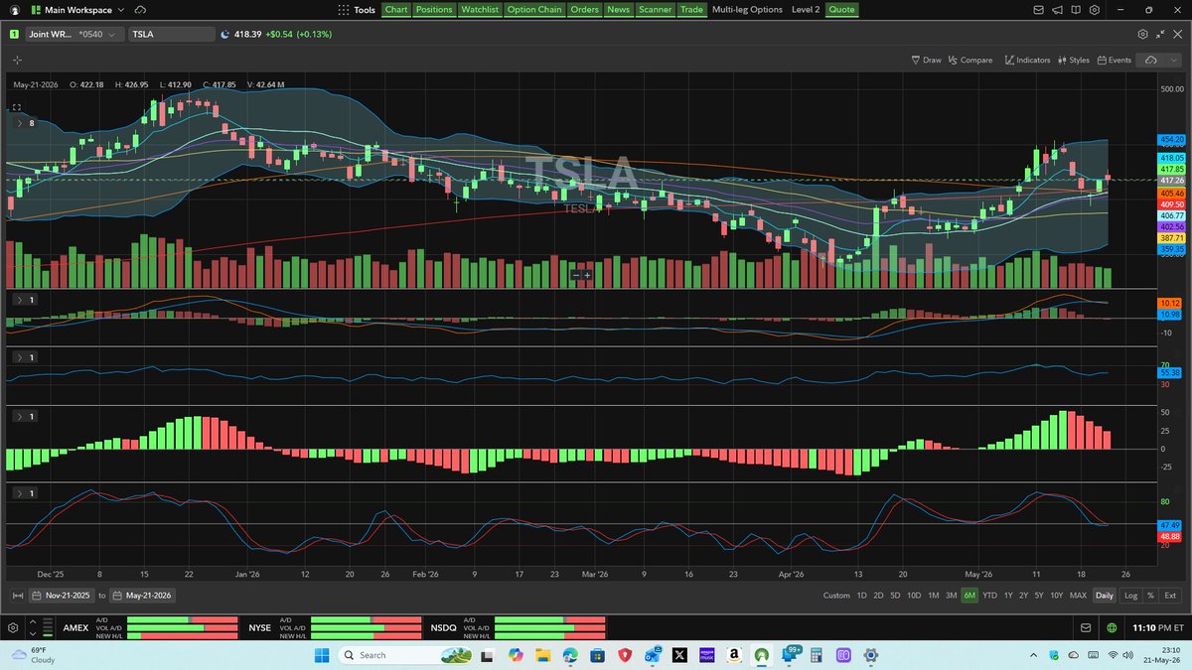
Task: Open File Explorer in the Windows taskbar
Action: (x=542, y=655)
